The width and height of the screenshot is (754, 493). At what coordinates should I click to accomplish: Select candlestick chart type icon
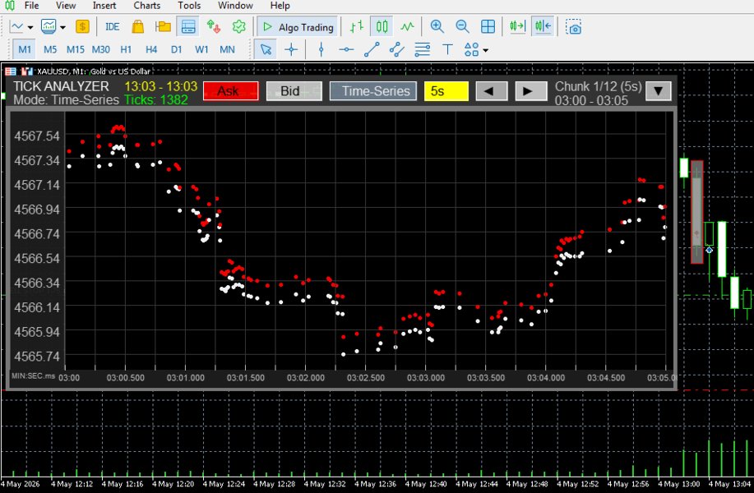click(382, 27)
